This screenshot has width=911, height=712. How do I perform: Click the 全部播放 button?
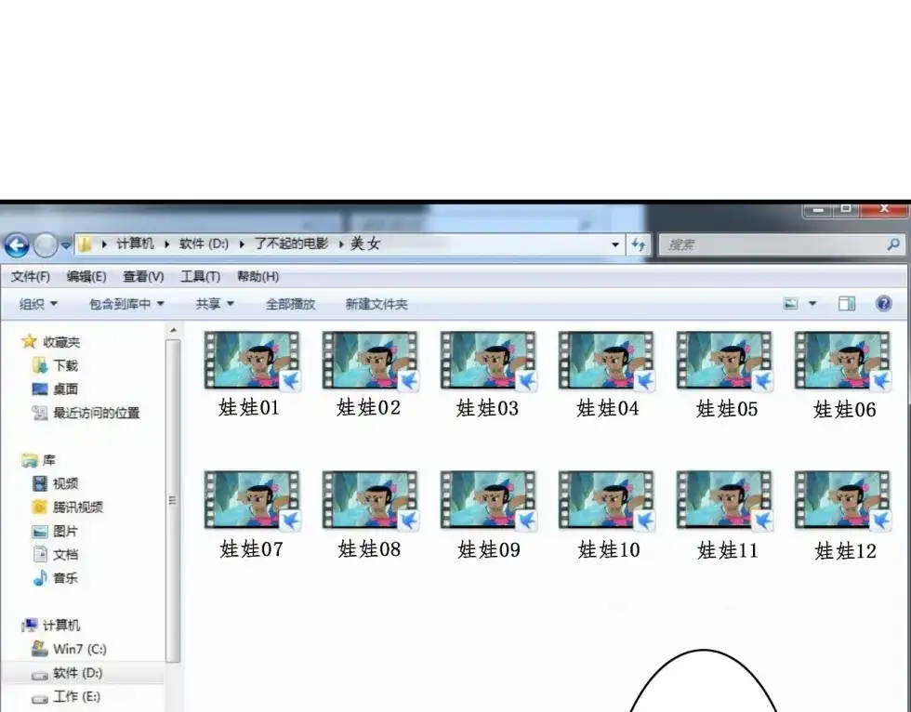290,304
